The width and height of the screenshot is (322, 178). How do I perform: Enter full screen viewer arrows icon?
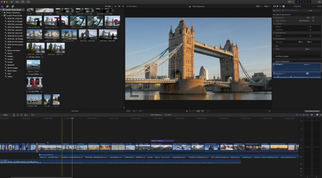point(269,111)
